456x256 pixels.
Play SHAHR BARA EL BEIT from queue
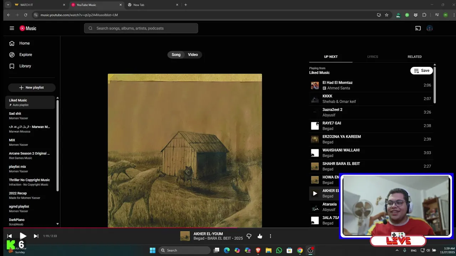point(371,166)
